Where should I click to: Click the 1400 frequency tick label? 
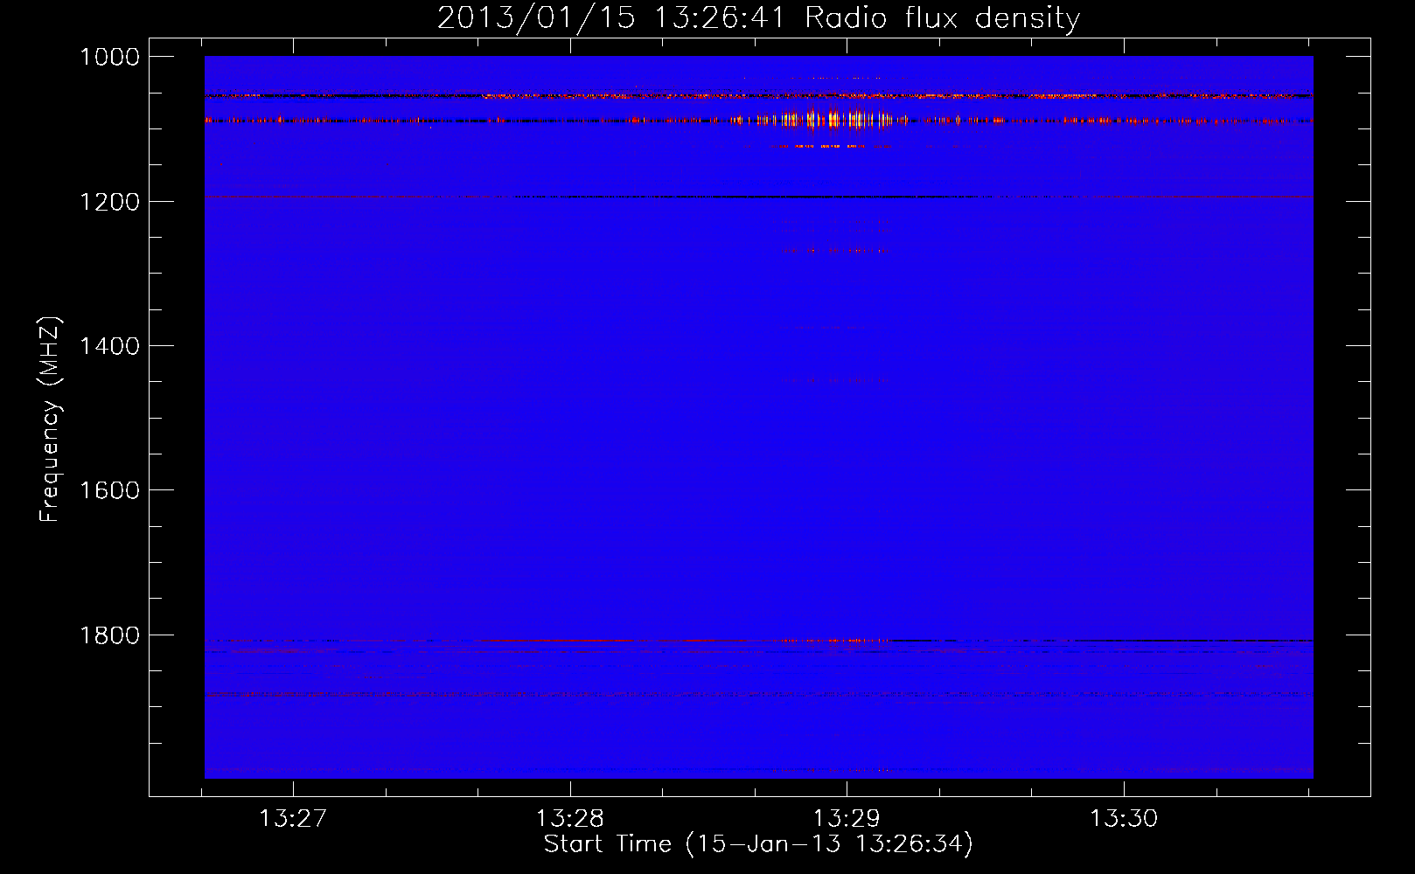point(109,346)
